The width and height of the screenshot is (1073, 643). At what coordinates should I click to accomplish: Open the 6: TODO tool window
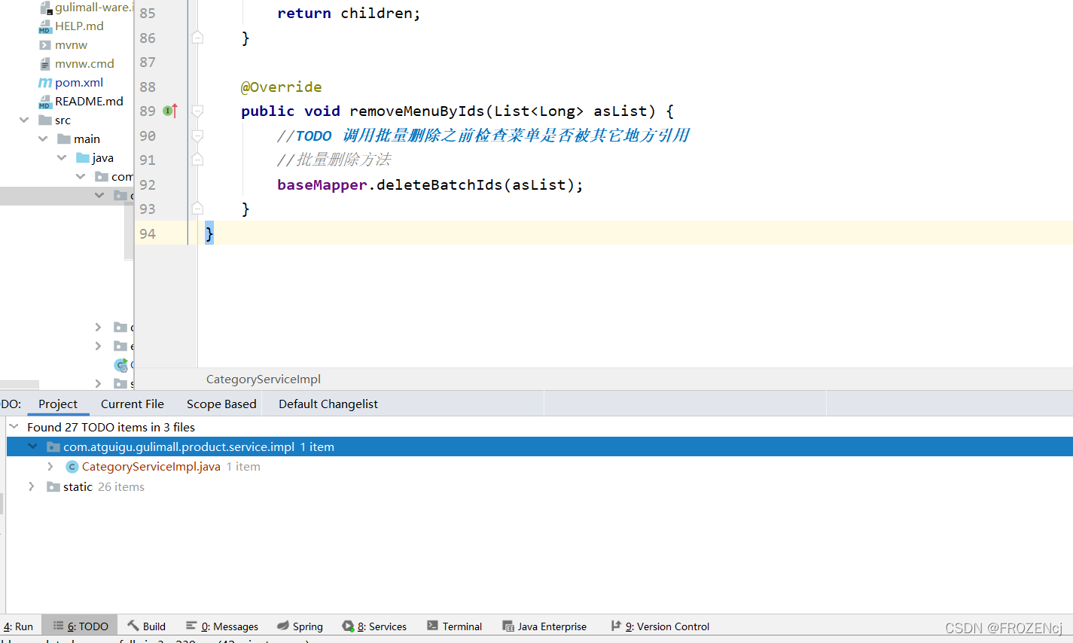click(x=81, y=626)
